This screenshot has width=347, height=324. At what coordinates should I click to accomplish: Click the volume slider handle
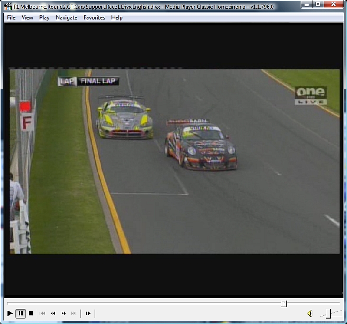click(x=329, y=313)
